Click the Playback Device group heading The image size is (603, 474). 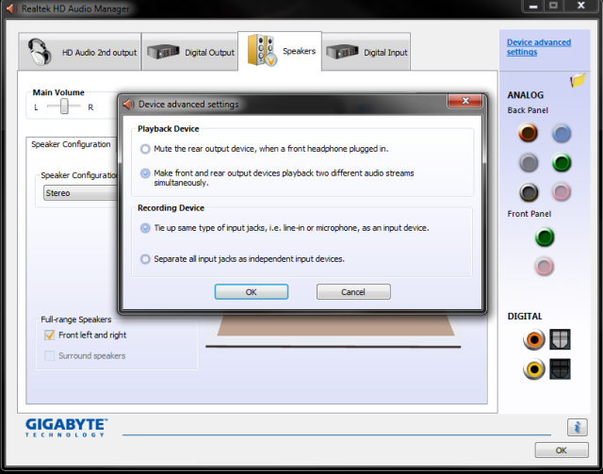tap(168, 129)
